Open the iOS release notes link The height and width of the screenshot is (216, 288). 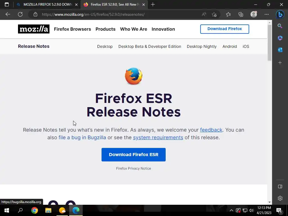246,46
